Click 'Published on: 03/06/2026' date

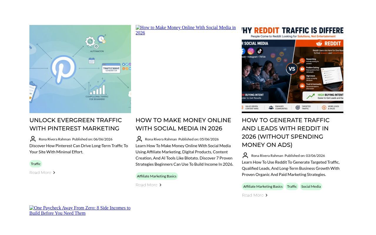tap(305, 156)
